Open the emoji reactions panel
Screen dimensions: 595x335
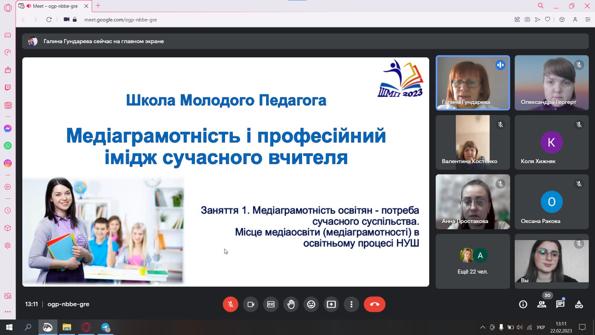311,304
